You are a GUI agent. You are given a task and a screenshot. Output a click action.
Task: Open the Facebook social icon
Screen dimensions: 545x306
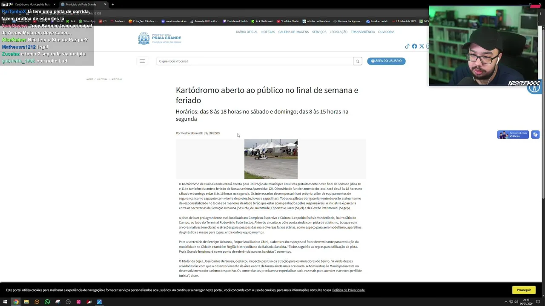tap(414, 46)
